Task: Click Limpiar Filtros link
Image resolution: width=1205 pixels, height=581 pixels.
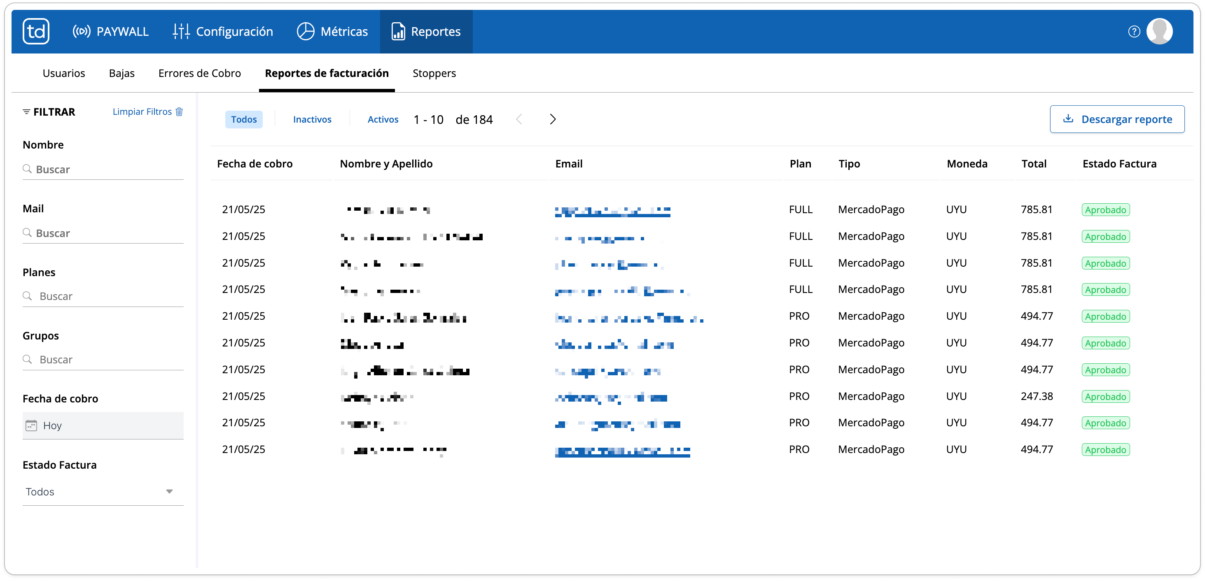Action: click(x=142, y=112)
